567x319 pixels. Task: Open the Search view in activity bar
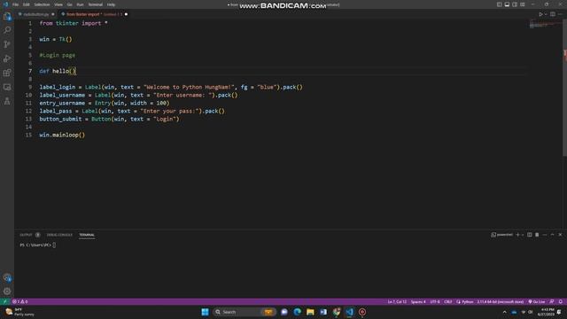(x=7, y=30)
